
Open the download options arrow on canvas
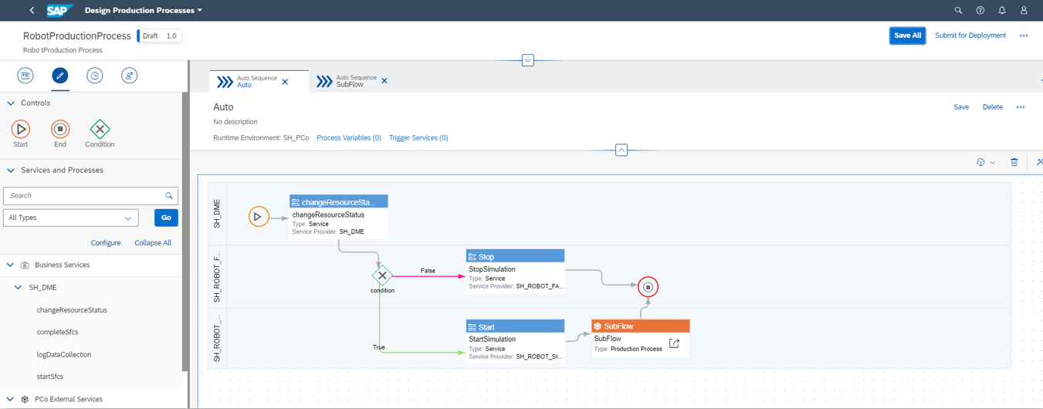[993, 163]
